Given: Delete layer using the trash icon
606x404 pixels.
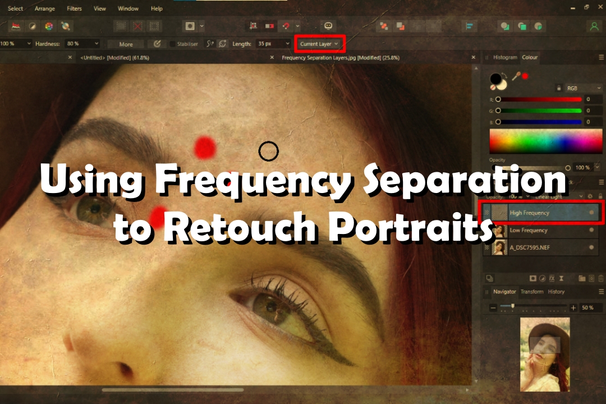Looking at the screenshot, I should pyautogui.click(x=600, y=278).
